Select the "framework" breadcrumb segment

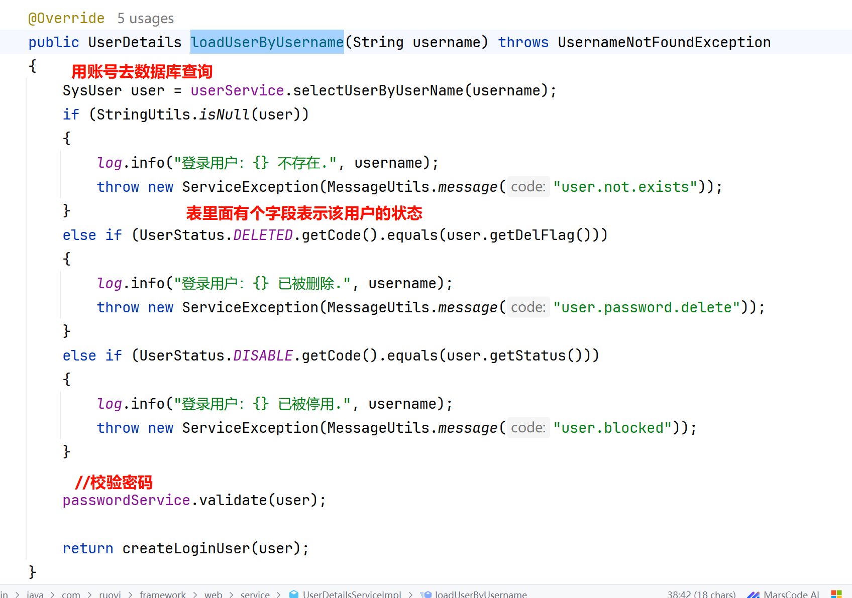click(162, 594)
